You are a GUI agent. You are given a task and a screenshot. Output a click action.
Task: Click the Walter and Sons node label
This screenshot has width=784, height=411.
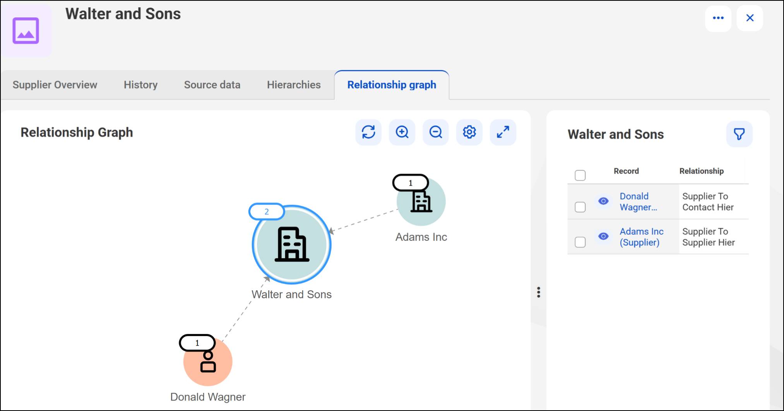pos(291,295)
